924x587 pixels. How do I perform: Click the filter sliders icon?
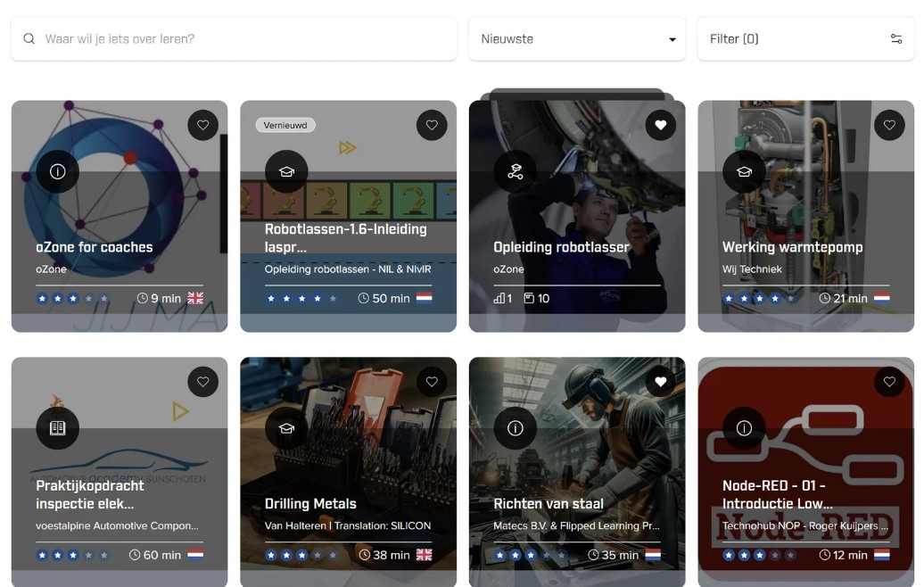point(895,39)
